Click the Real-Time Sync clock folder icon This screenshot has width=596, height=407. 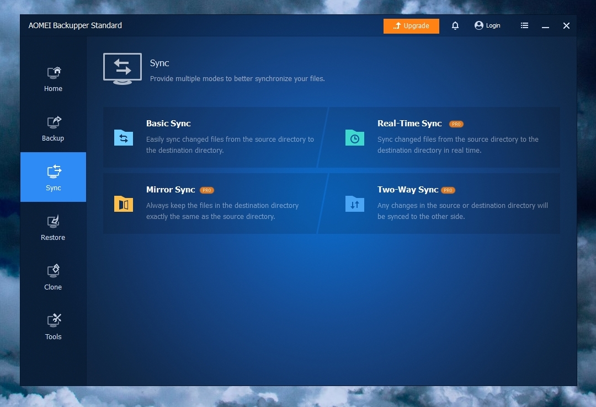click(x=355, y=137)
